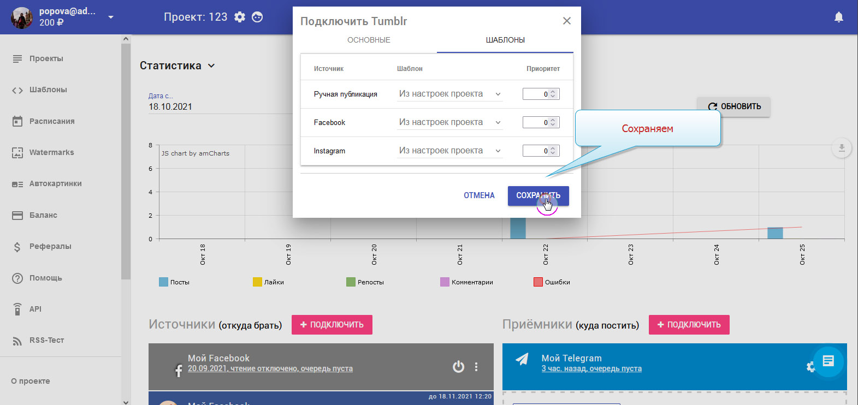Screen dimensions: 858x405
Task: Click the notifications bell icon
Action: click(x=838, y=17)
